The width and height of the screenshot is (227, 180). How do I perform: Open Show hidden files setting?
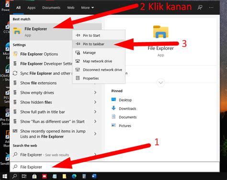click(55, 102)
